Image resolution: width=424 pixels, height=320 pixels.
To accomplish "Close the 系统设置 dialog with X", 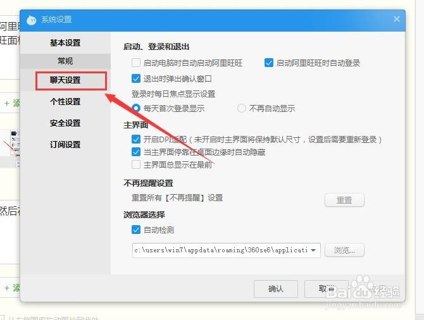I will click(396, 19).
